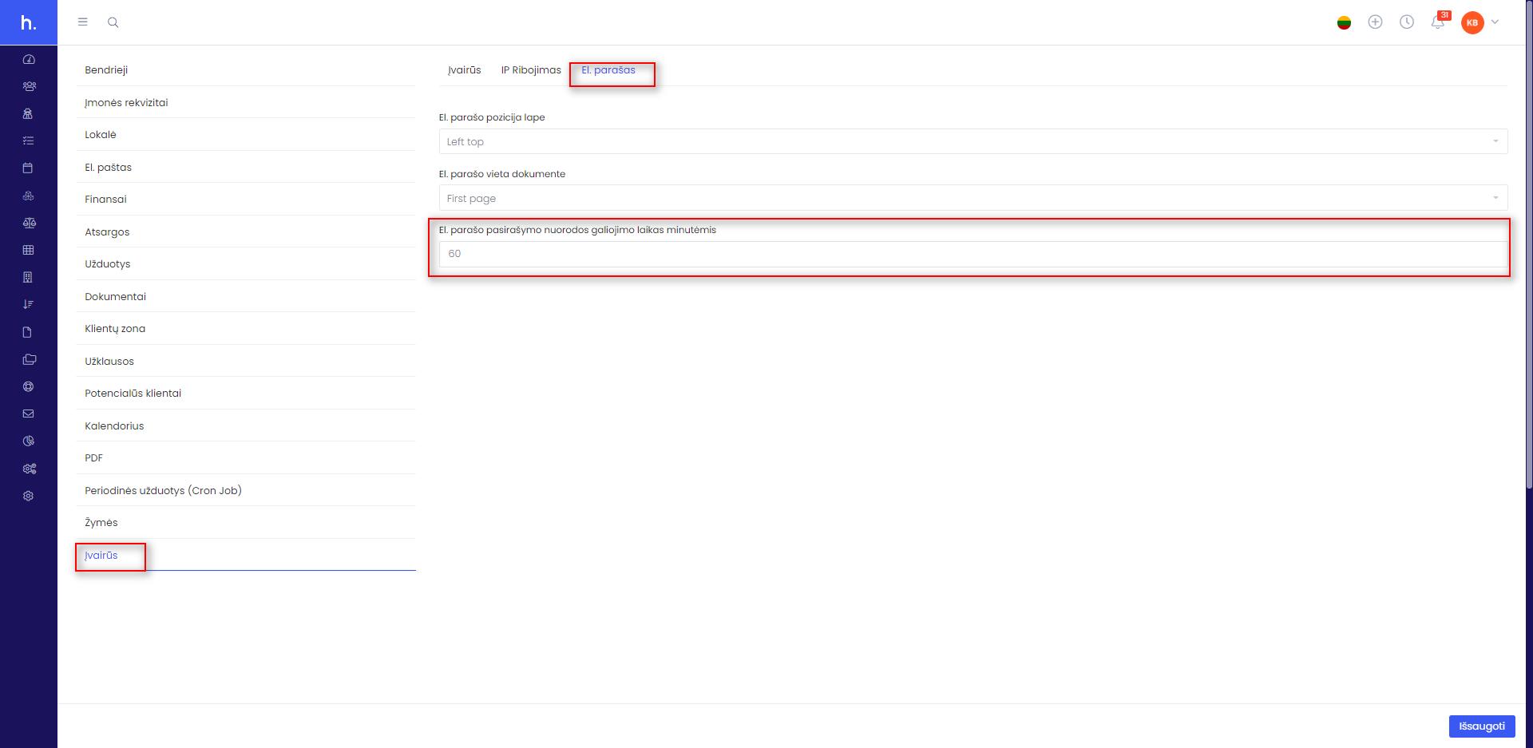Image resolution: width=1533 pixels, height=748 pixels.
Task: Open the double gears icon in the sidebar
Action: point(29,469)
